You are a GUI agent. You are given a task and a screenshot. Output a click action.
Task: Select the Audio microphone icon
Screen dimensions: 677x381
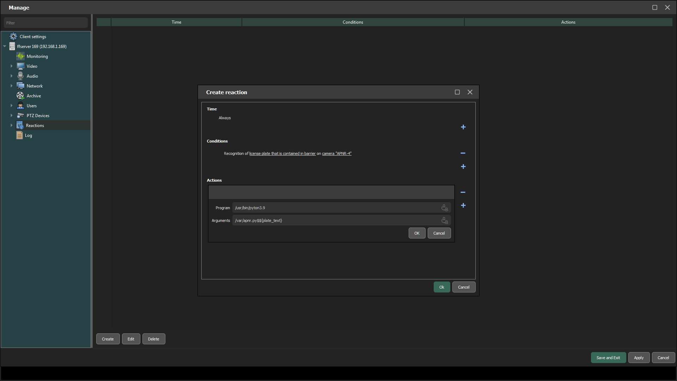[x=20, y=76]
